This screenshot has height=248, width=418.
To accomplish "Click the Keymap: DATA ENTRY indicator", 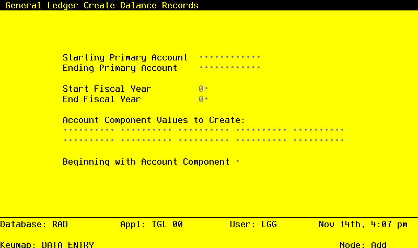I will tap(47, 244).
